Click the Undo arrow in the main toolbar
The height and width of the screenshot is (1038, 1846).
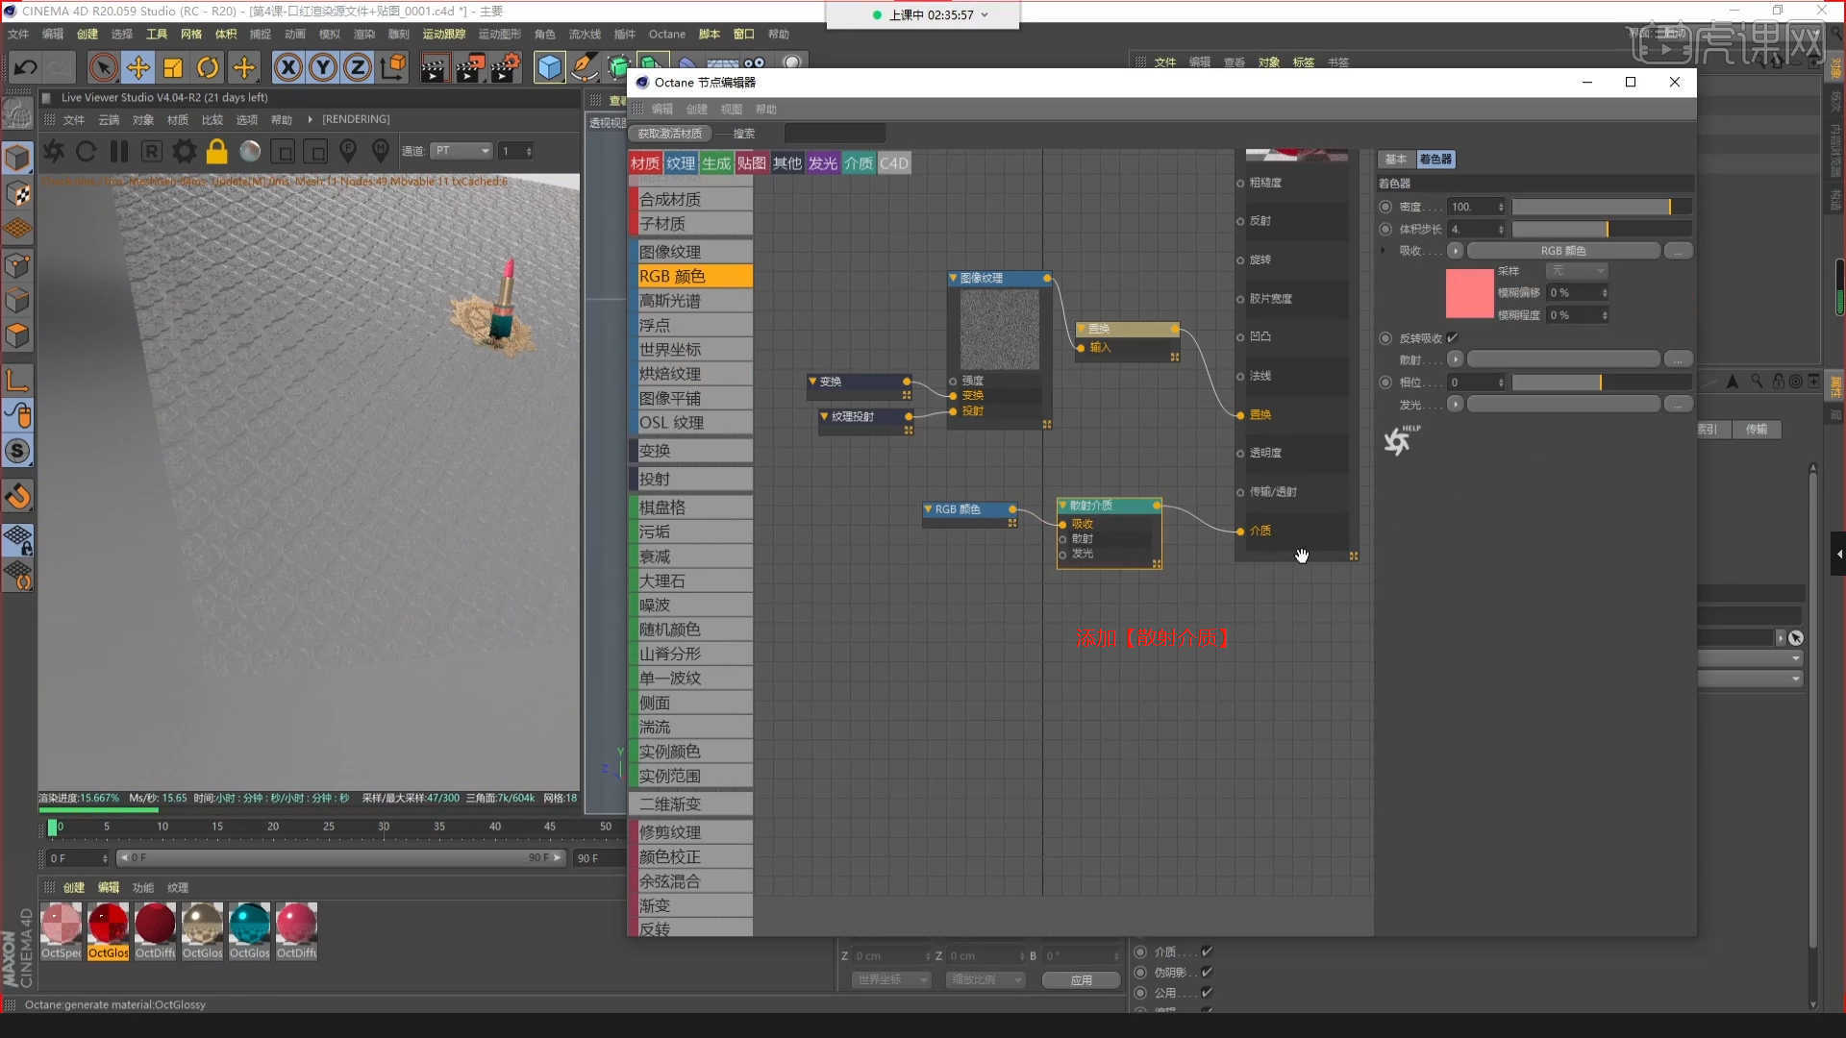coord(25,67)
